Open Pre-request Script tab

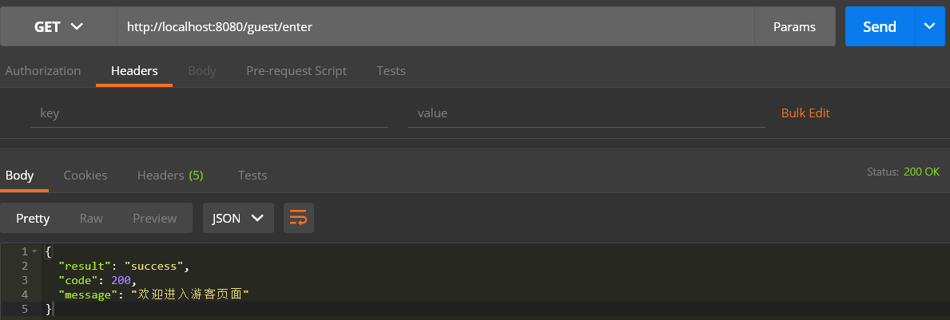pos(296,71)
